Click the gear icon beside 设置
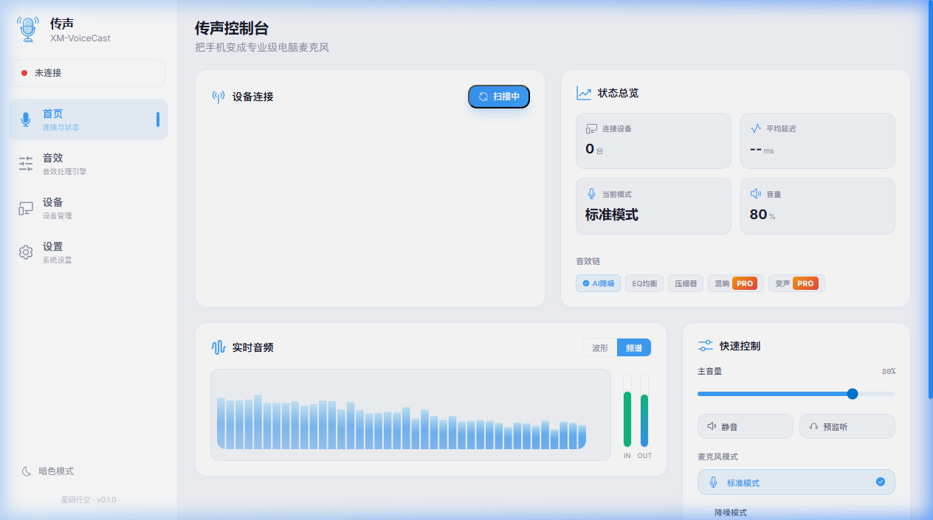The height and width of the screenshot is (520, 933). pyautogui.click(x=26, y=252)
